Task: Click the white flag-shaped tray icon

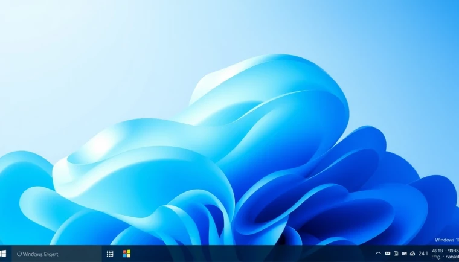Action: tap(404, 254)
